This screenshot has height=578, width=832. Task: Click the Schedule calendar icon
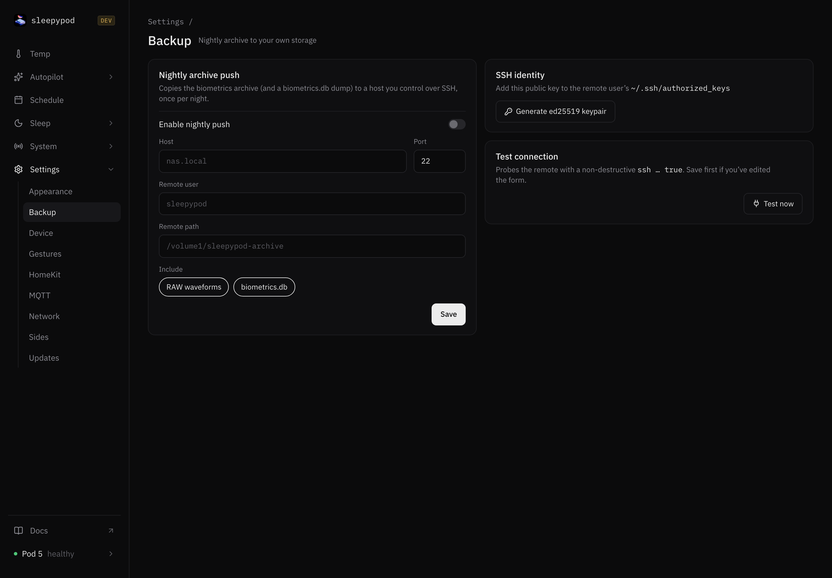(x=18, y=100)
